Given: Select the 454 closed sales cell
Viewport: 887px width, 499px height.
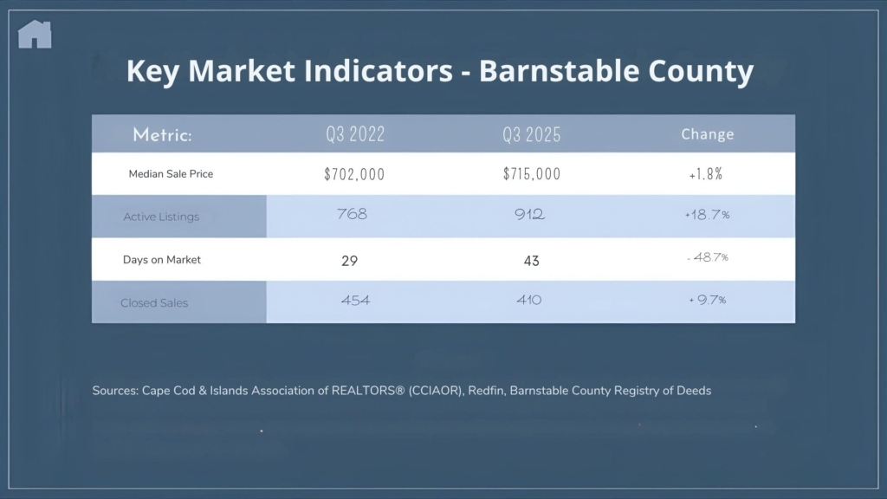Looking at the screenshot, I should [x=355, y=301].
